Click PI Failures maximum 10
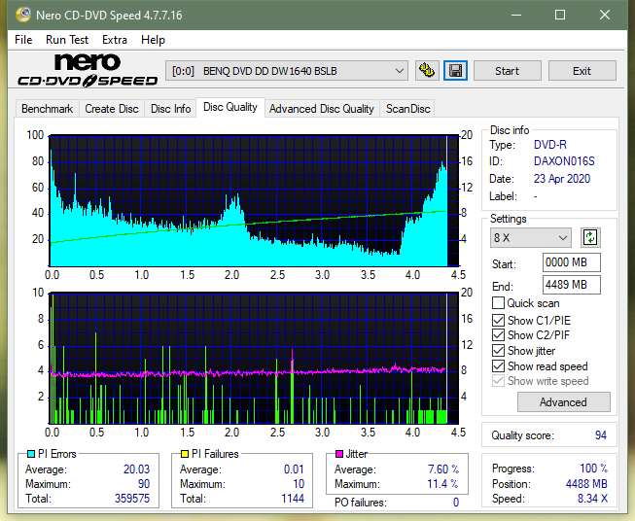 [x=299, y=484]
